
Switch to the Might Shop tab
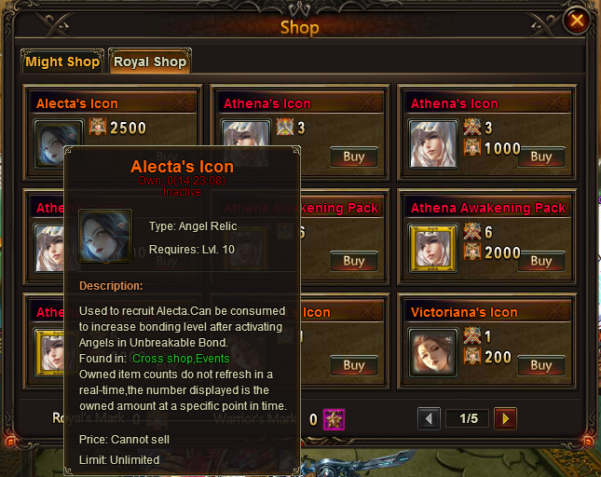pos(62,61)
